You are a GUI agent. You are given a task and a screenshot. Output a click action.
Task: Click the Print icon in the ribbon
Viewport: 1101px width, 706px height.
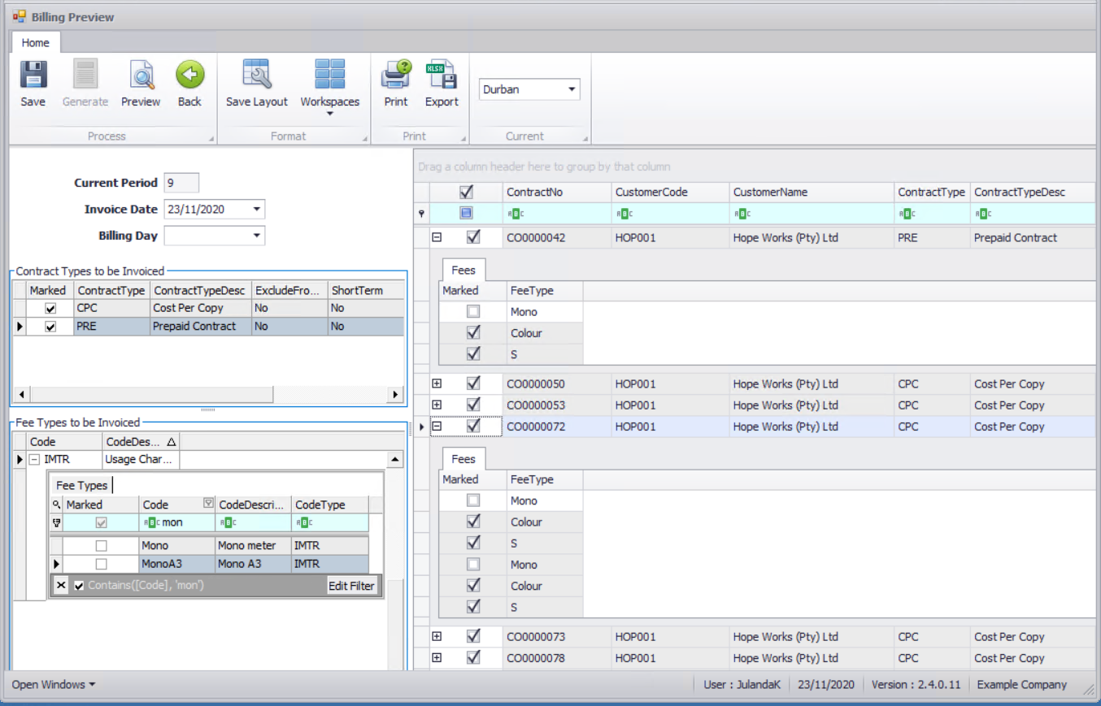click(x=396, y=76)
